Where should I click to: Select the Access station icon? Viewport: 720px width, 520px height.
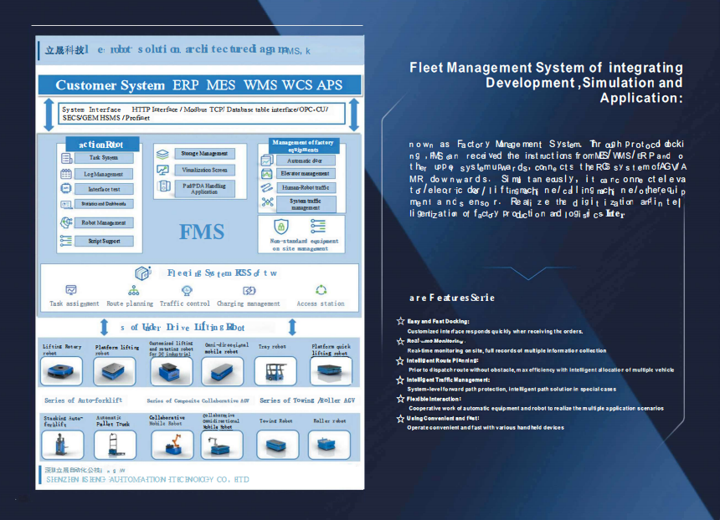click(x=321, y=290)
